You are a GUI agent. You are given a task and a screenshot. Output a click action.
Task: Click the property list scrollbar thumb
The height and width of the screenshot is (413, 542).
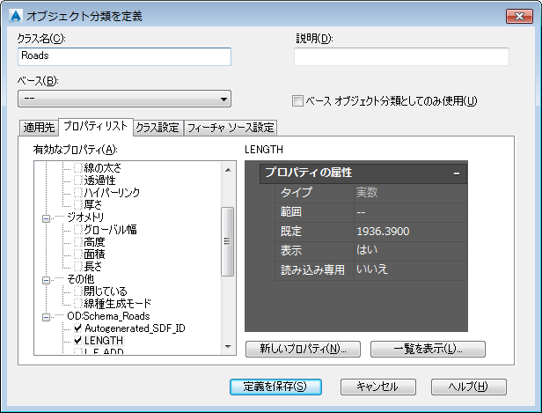(x=227, y=241)
